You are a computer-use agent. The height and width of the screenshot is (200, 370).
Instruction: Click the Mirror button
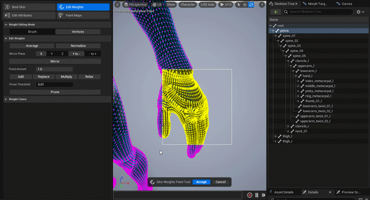point(55,61)
